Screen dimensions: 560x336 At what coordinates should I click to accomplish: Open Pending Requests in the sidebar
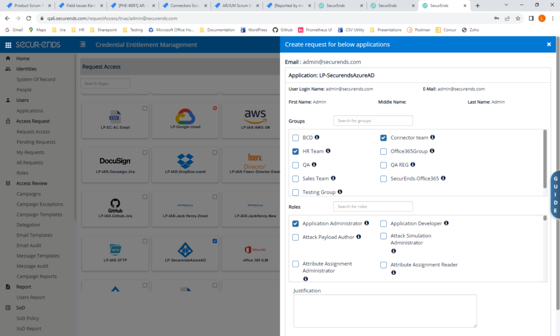(36, 142)
